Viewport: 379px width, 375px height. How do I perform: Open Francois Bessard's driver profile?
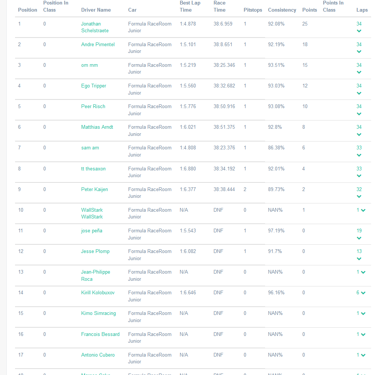(x=100, y=334)
